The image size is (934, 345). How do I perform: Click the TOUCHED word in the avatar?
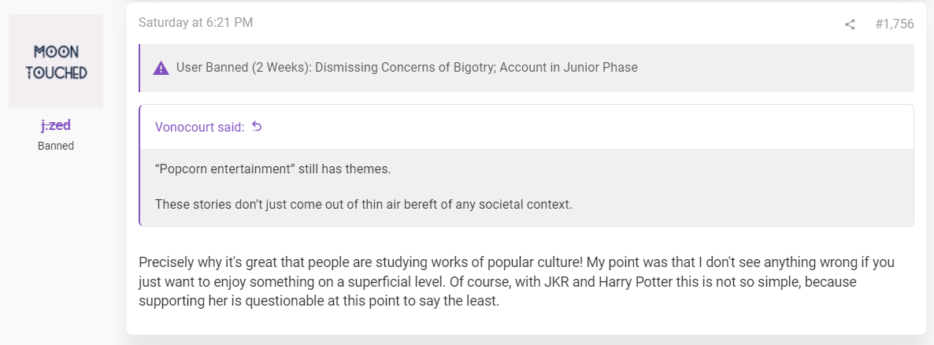56,73
